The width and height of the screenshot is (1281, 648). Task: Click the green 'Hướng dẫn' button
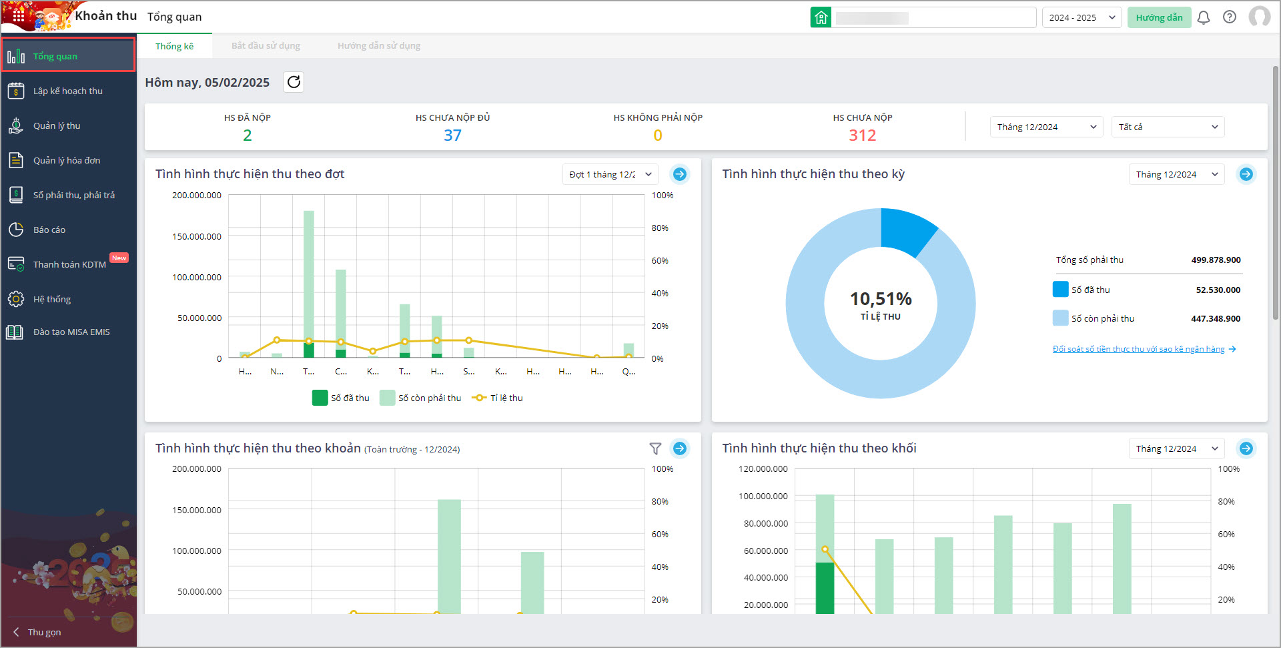click(x=1159, y=17)
